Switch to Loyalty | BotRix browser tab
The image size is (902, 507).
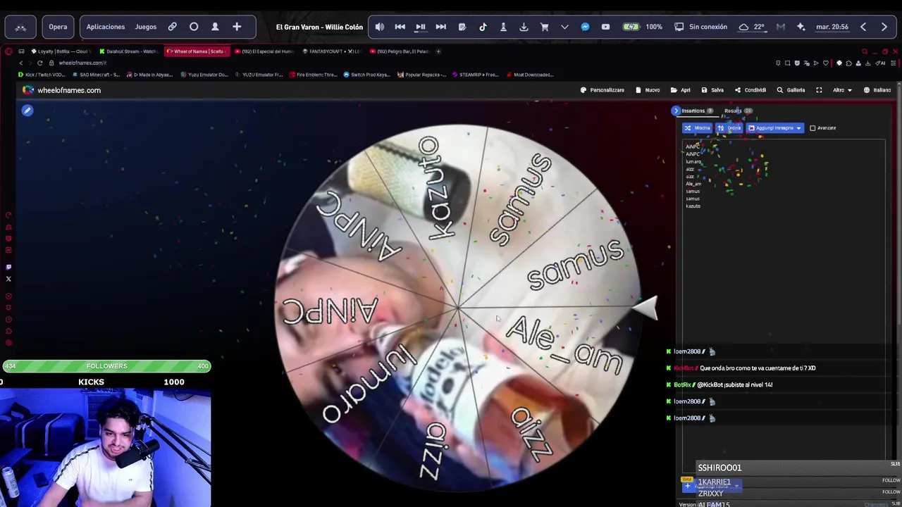coord(60,51)
